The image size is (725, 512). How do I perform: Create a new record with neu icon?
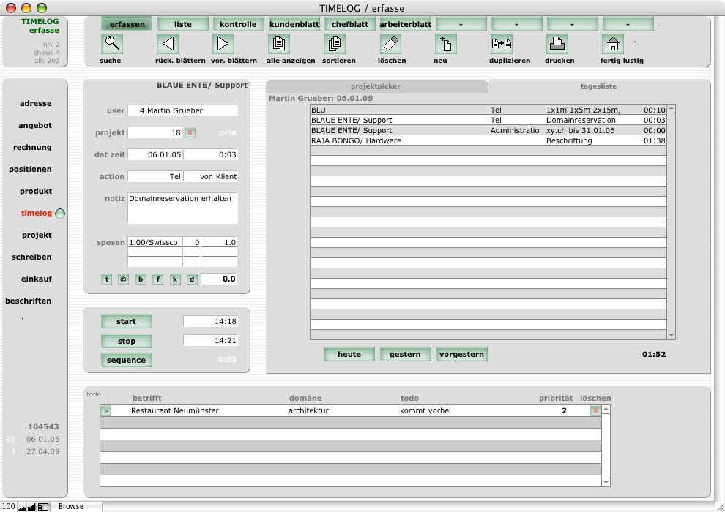pyautogui.click(x=445, y=44)
